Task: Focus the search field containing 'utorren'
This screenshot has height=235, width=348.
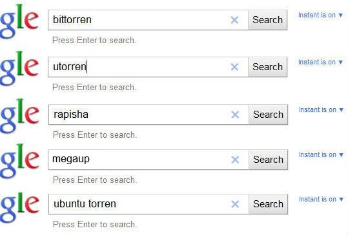Action: pyautogui.click(x=148, y=67)
